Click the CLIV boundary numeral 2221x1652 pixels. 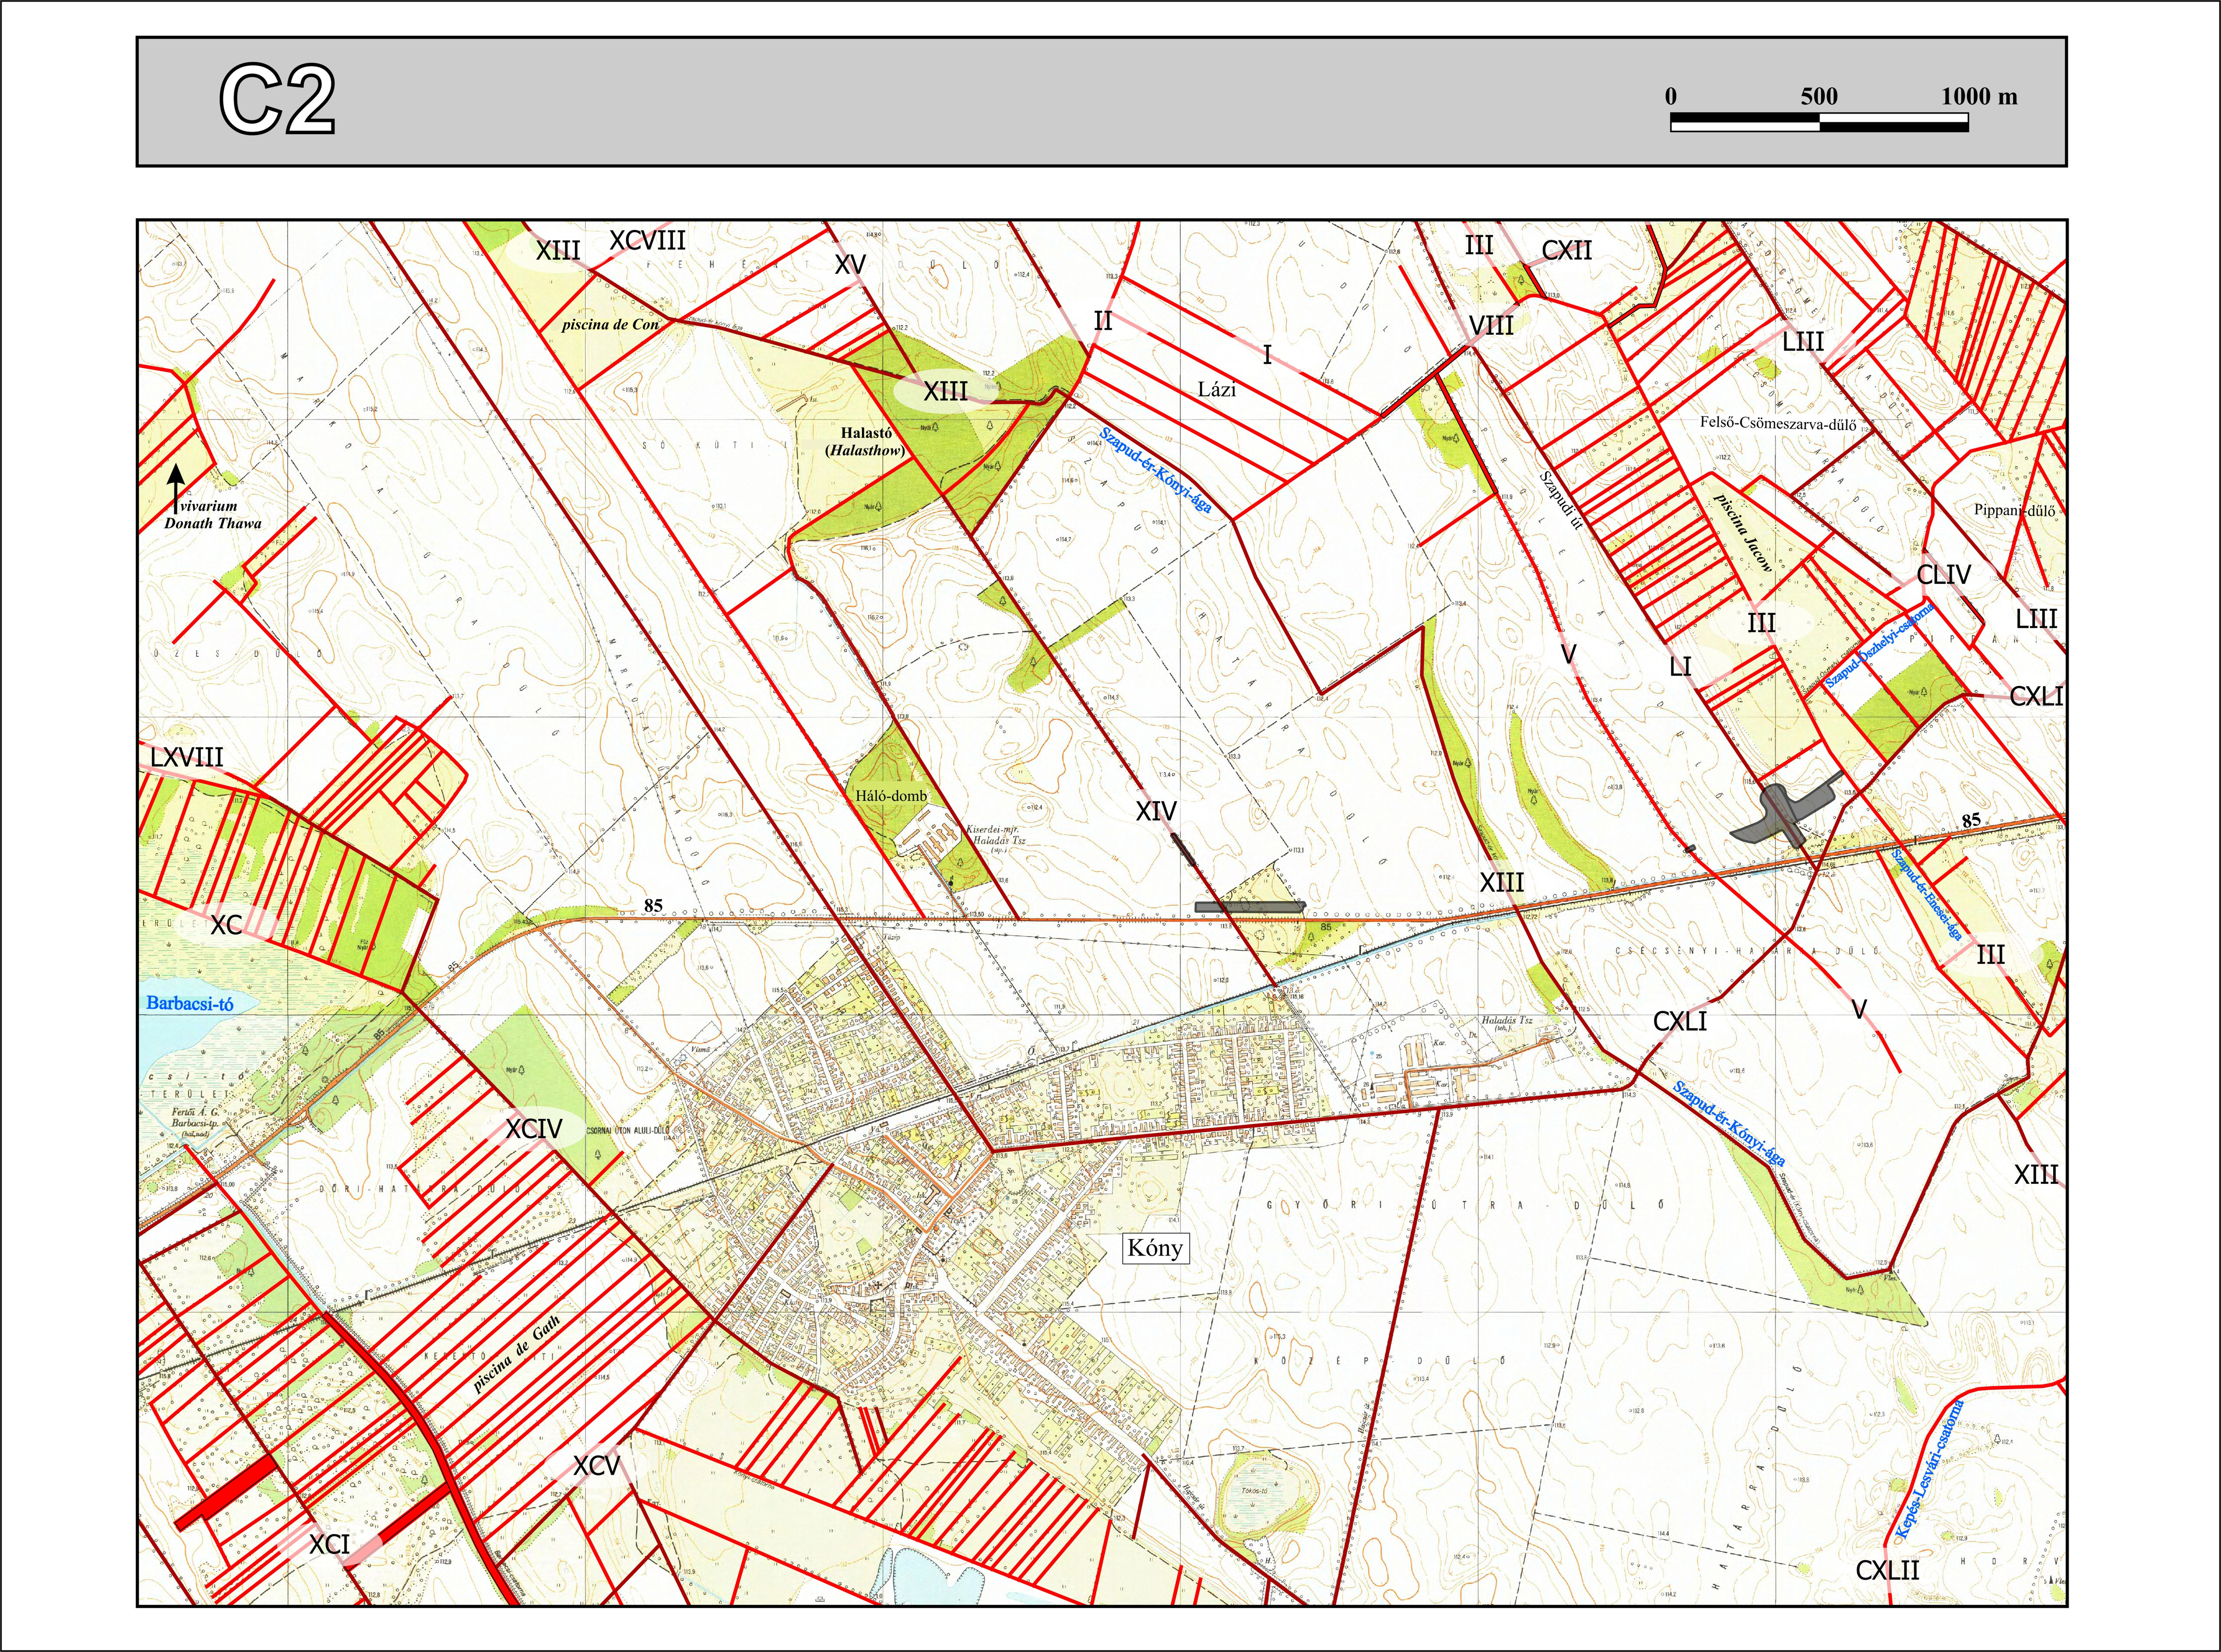(1943, 575)
